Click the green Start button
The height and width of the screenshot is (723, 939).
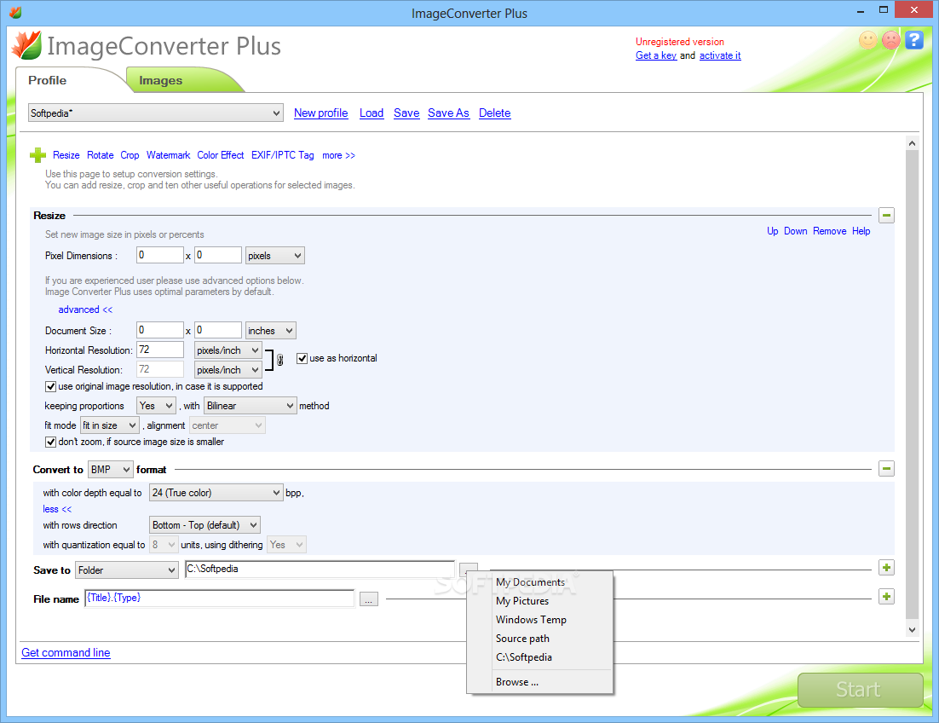860,690
